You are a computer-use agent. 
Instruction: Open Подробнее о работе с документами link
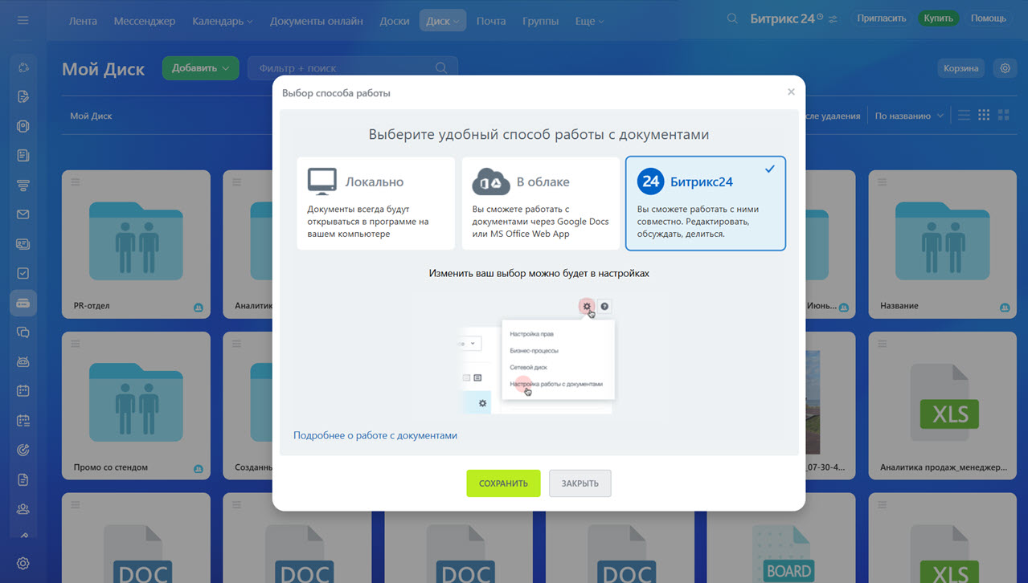pyautogui.click(x=375, y=435)
